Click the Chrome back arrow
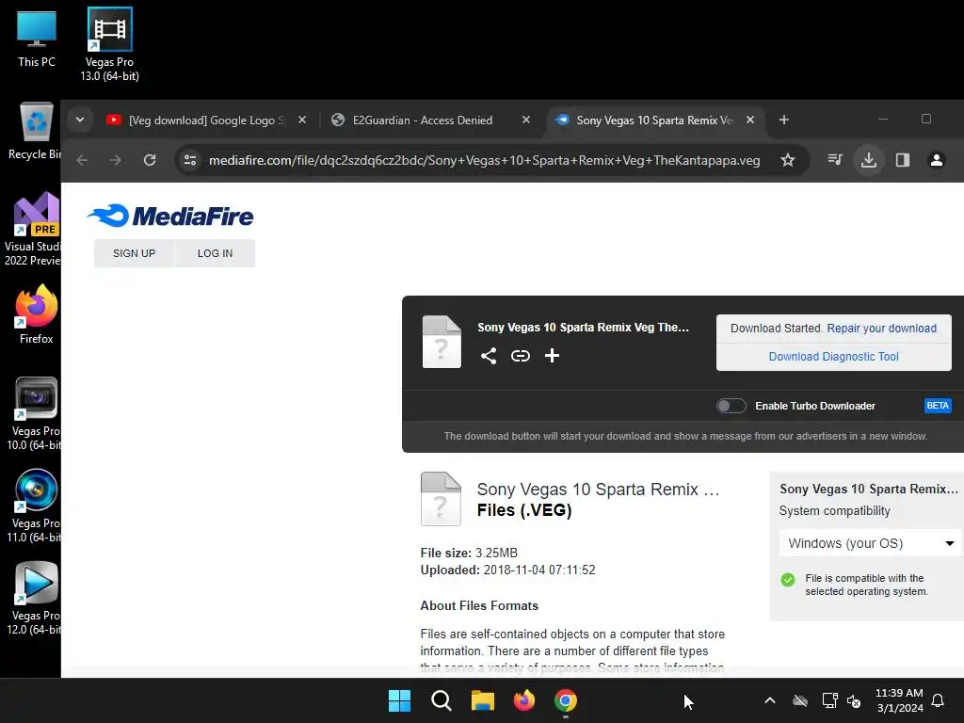964x723 pixels. [x=83, y=160]
